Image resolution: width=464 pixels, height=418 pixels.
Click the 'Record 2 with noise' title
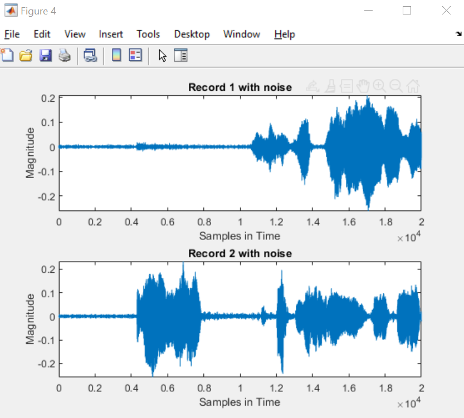coord(240,253)
